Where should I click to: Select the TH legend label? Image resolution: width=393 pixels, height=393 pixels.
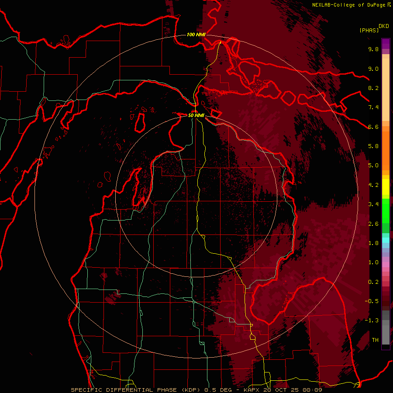375,340
